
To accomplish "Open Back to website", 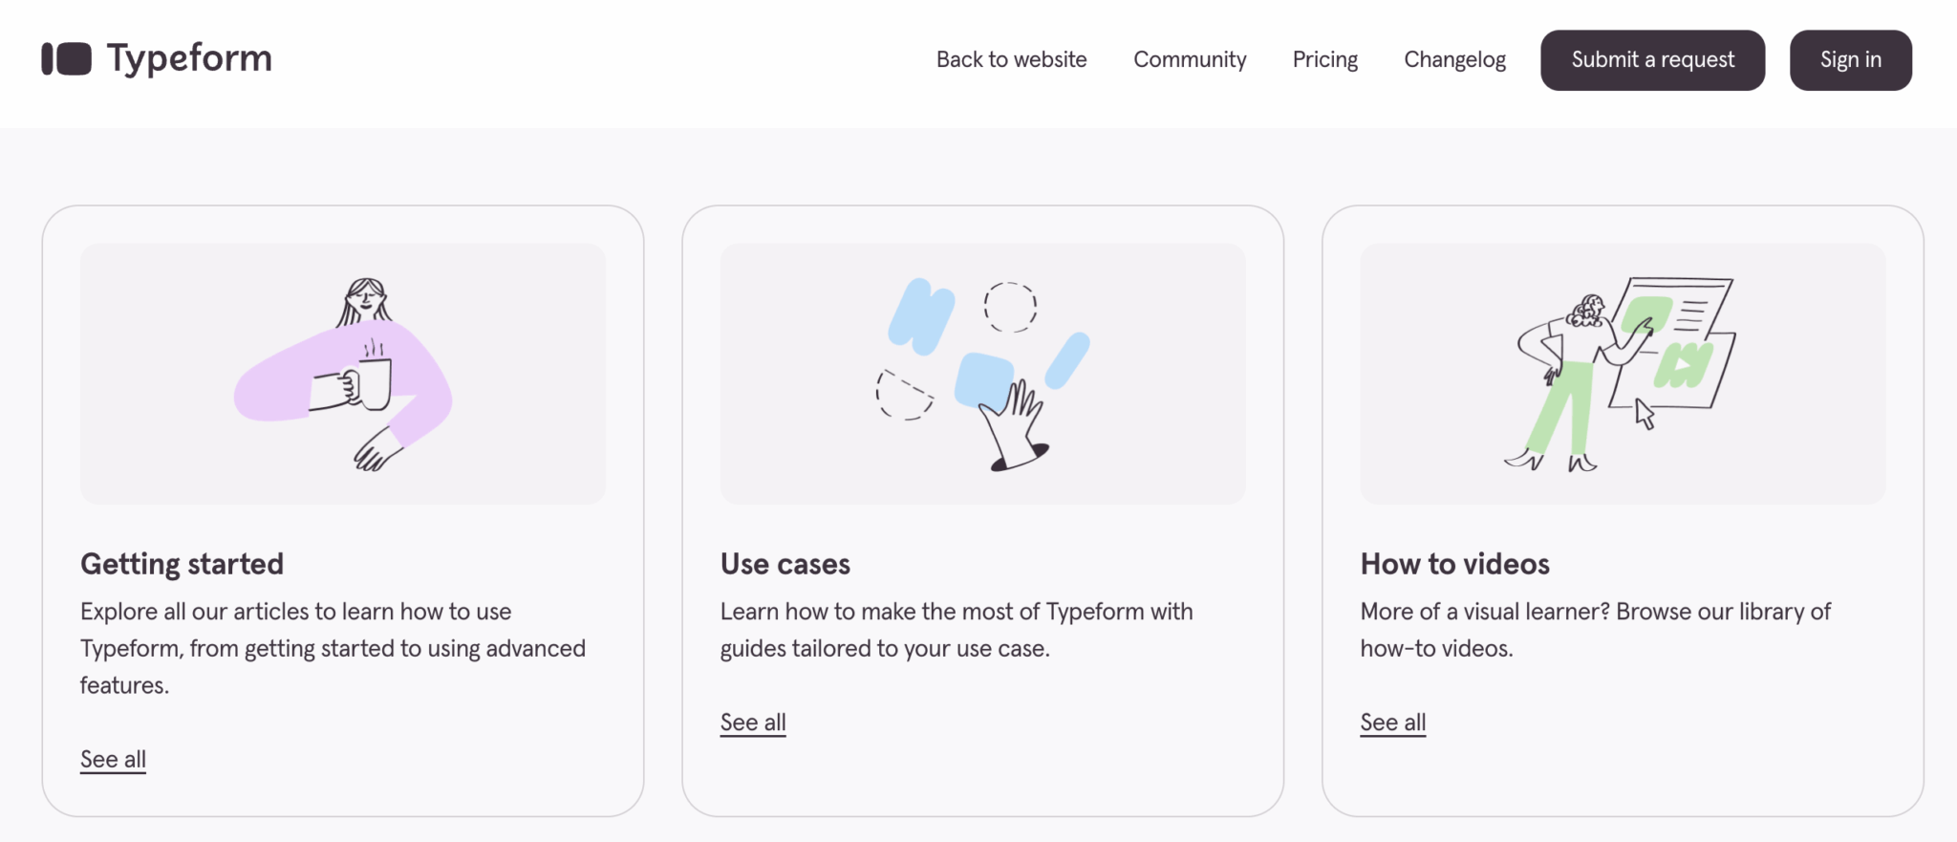I will pyautogui.click(x=1010, y=59).
